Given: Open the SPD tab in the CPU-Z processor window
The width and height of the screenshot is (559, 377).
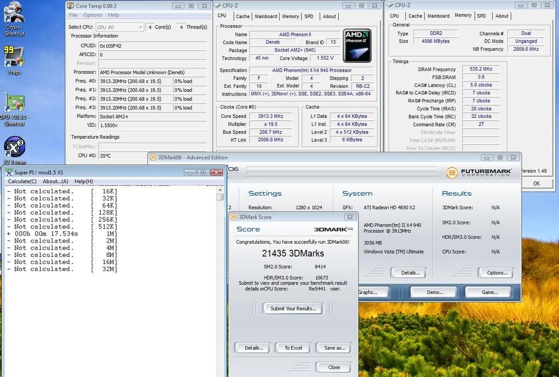Looking at the screenshot, I should 309,16.
